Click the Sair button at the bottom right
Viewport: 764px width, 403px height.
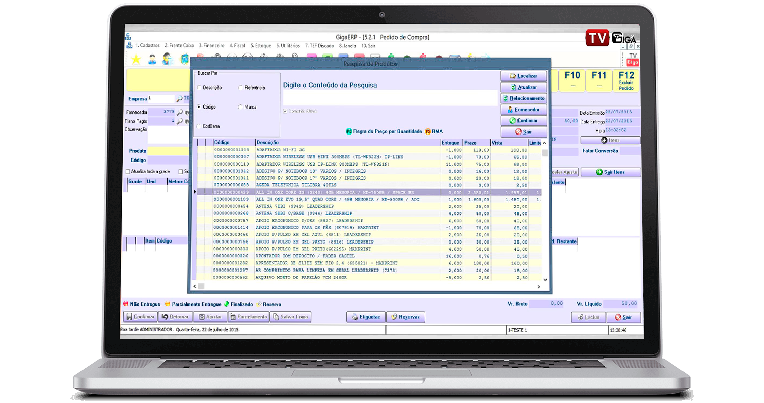pos(623,317)
